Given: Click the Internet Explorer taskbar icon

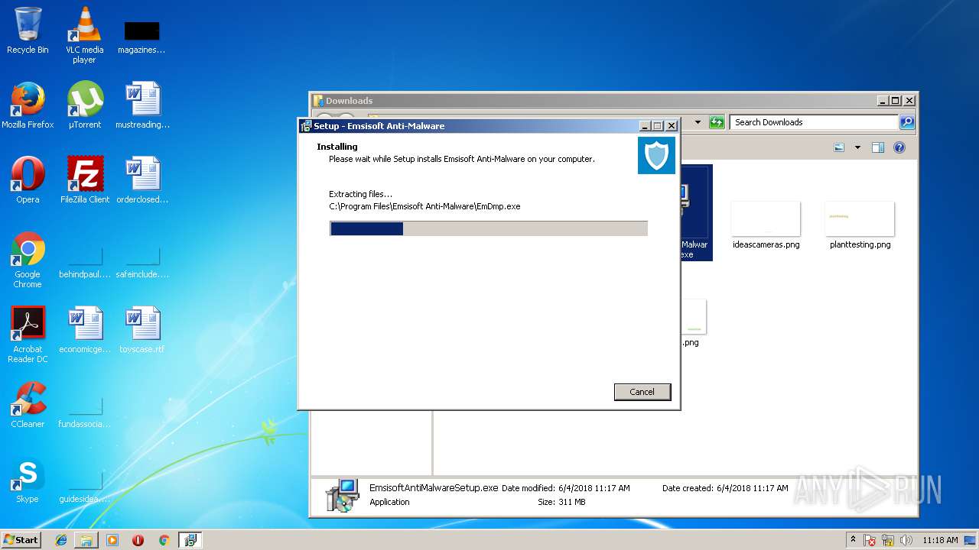Looking at the screenshot, I should point(61,540).
